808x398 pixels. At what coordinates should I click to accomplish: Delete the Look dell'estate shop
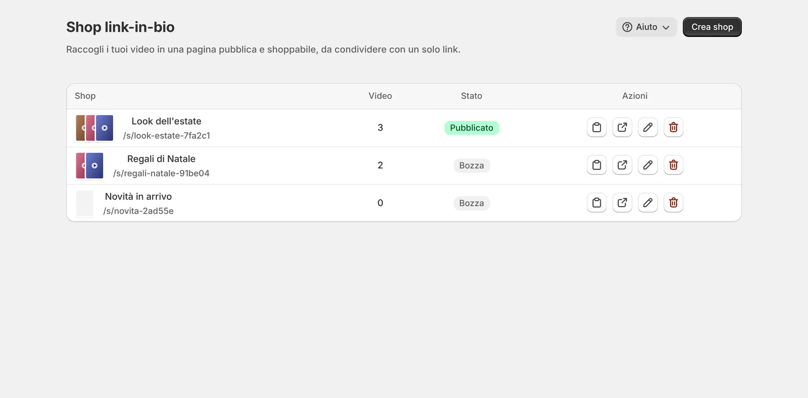click(x=673, y=127)
